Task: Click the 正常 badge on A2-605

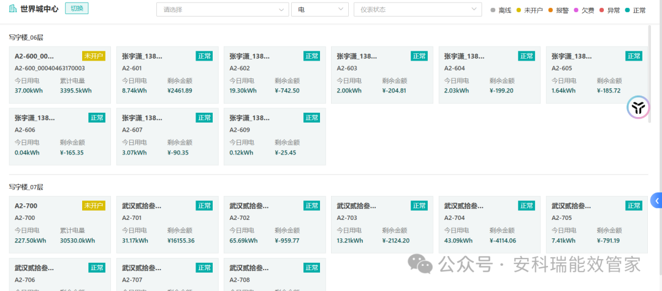Action: 634,56
